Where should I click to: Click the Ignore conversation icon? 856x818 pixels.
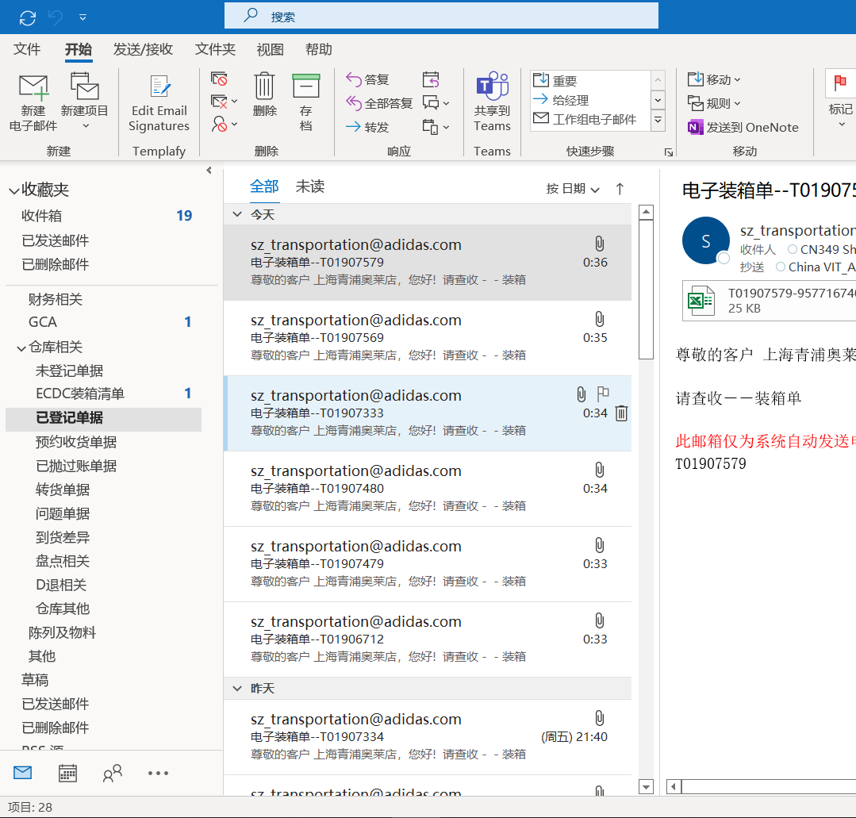pos(219,79)
